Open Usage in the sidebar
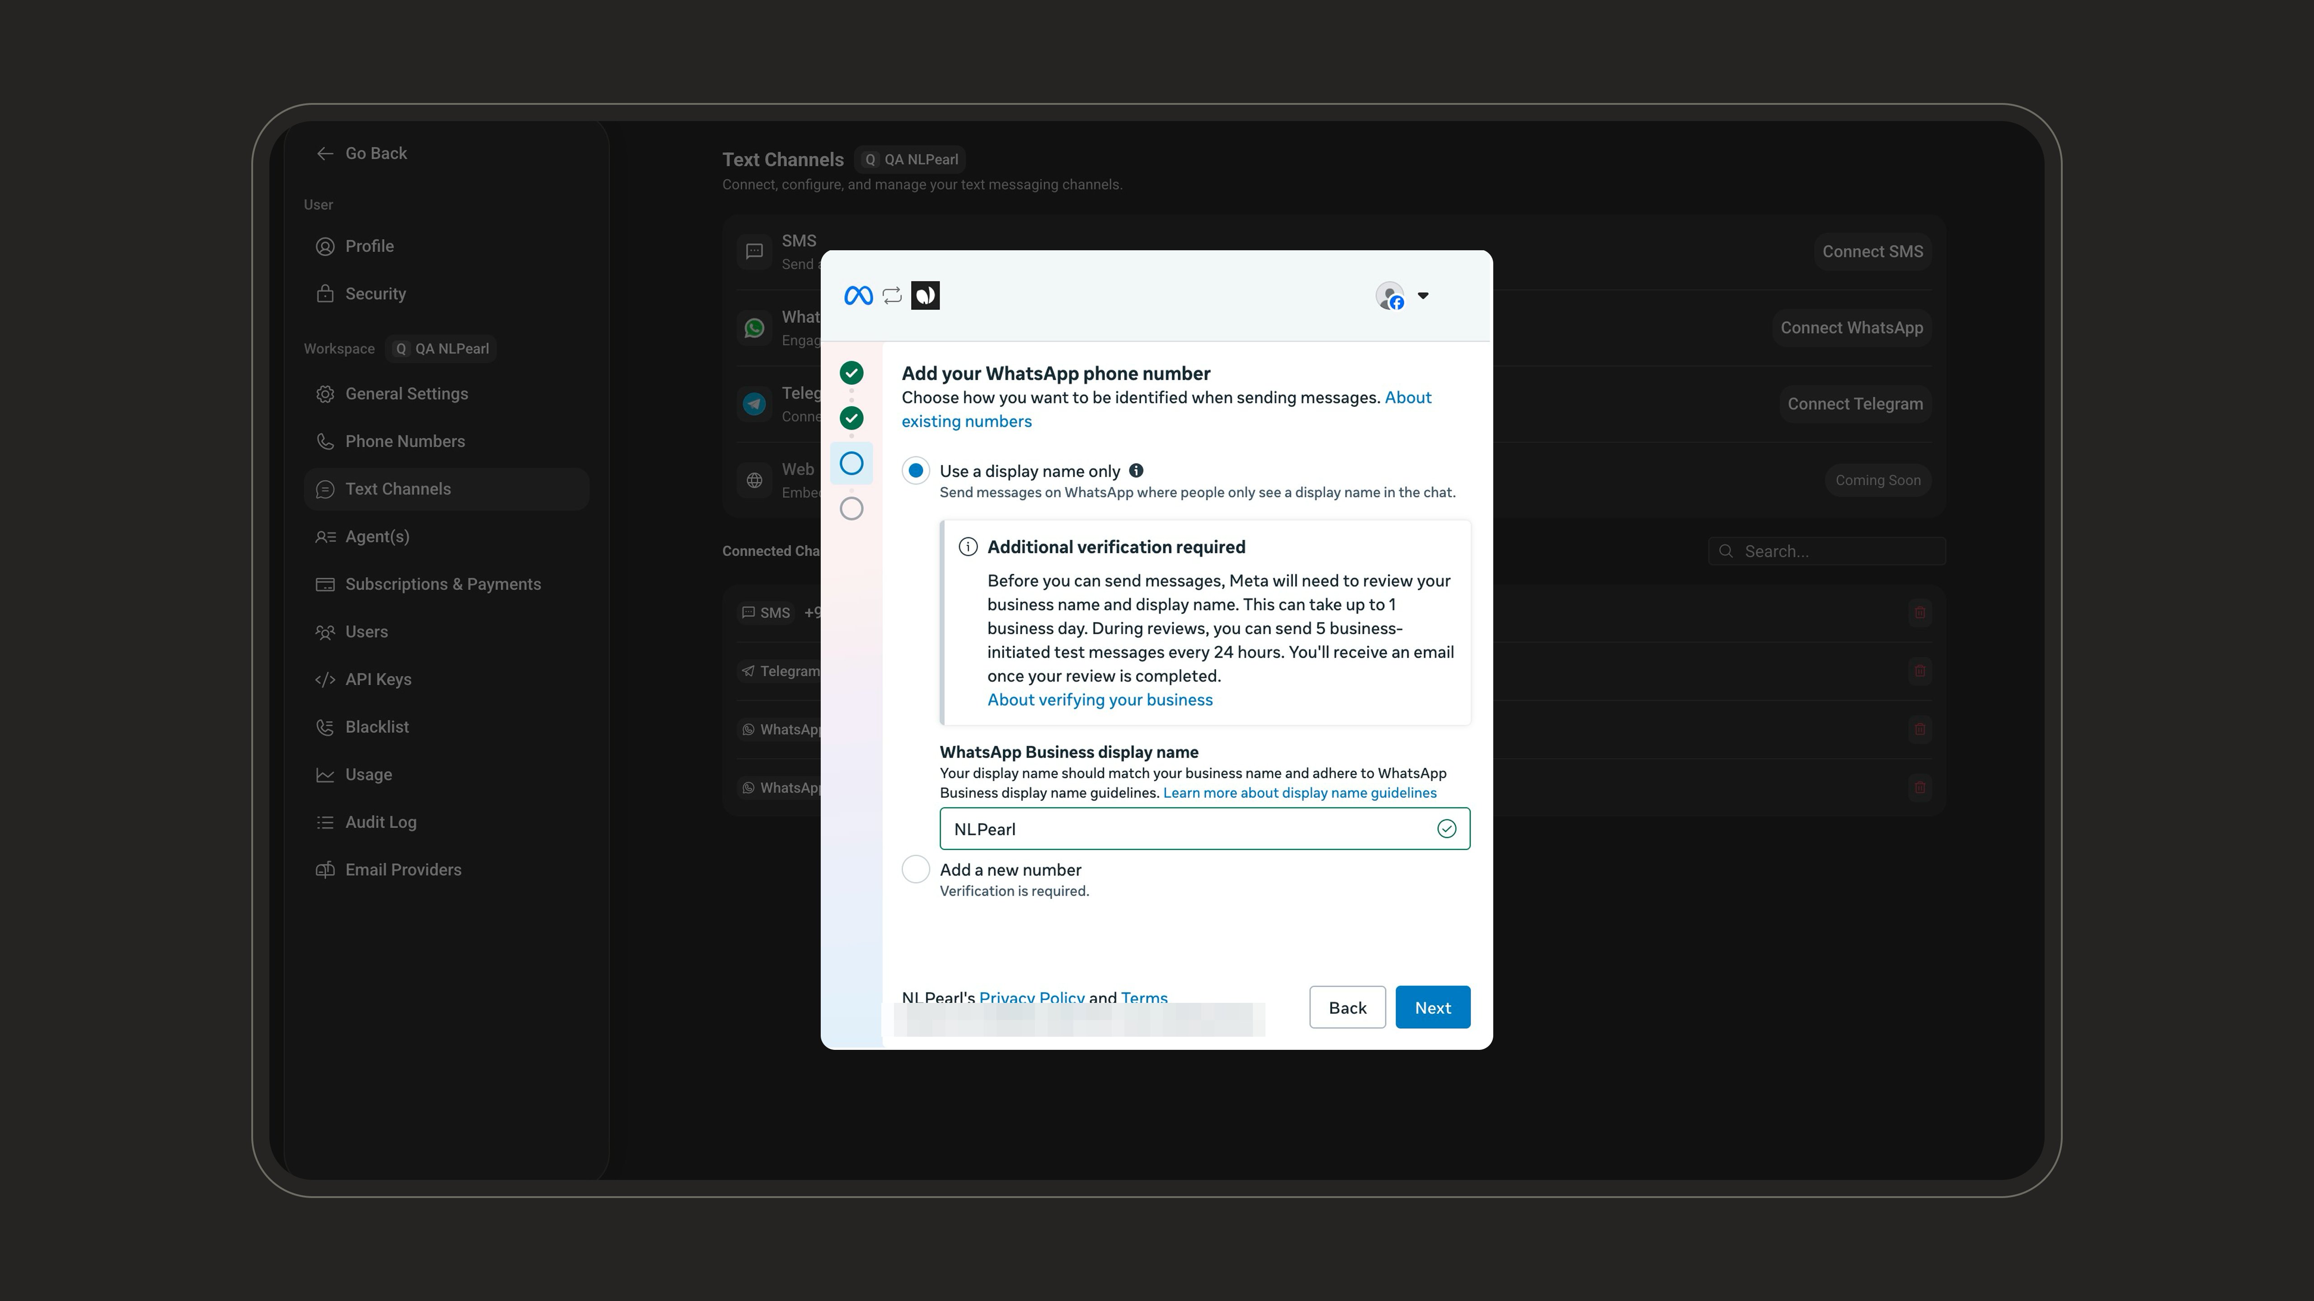The image size is (2314, 1301). (x=447, y=775)
